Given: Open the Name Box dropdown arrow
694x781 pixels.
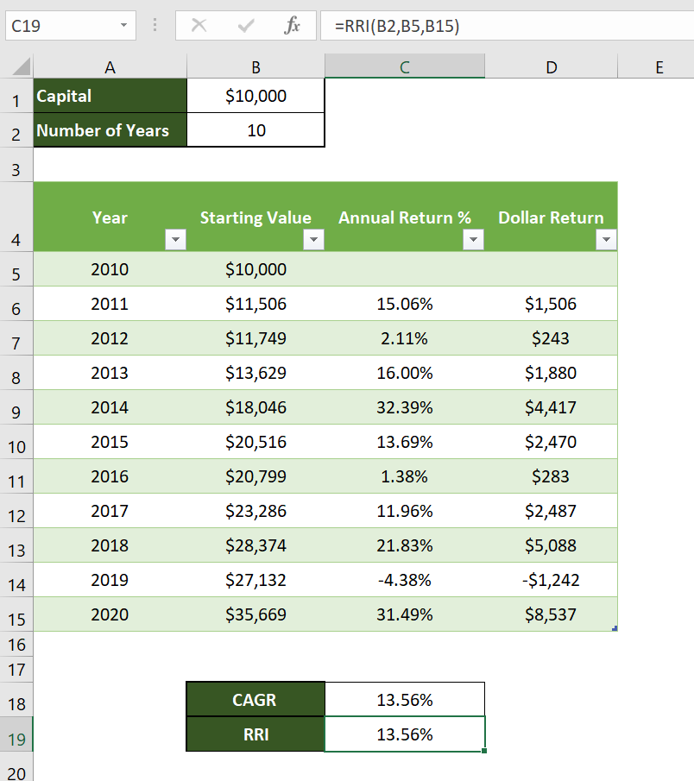Looking at the screenshot, I should (x=123, y=25).
